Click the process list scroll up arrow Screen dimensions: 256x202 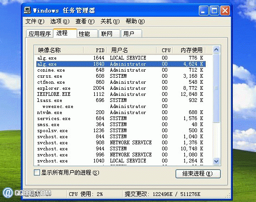tap(217, 49)
